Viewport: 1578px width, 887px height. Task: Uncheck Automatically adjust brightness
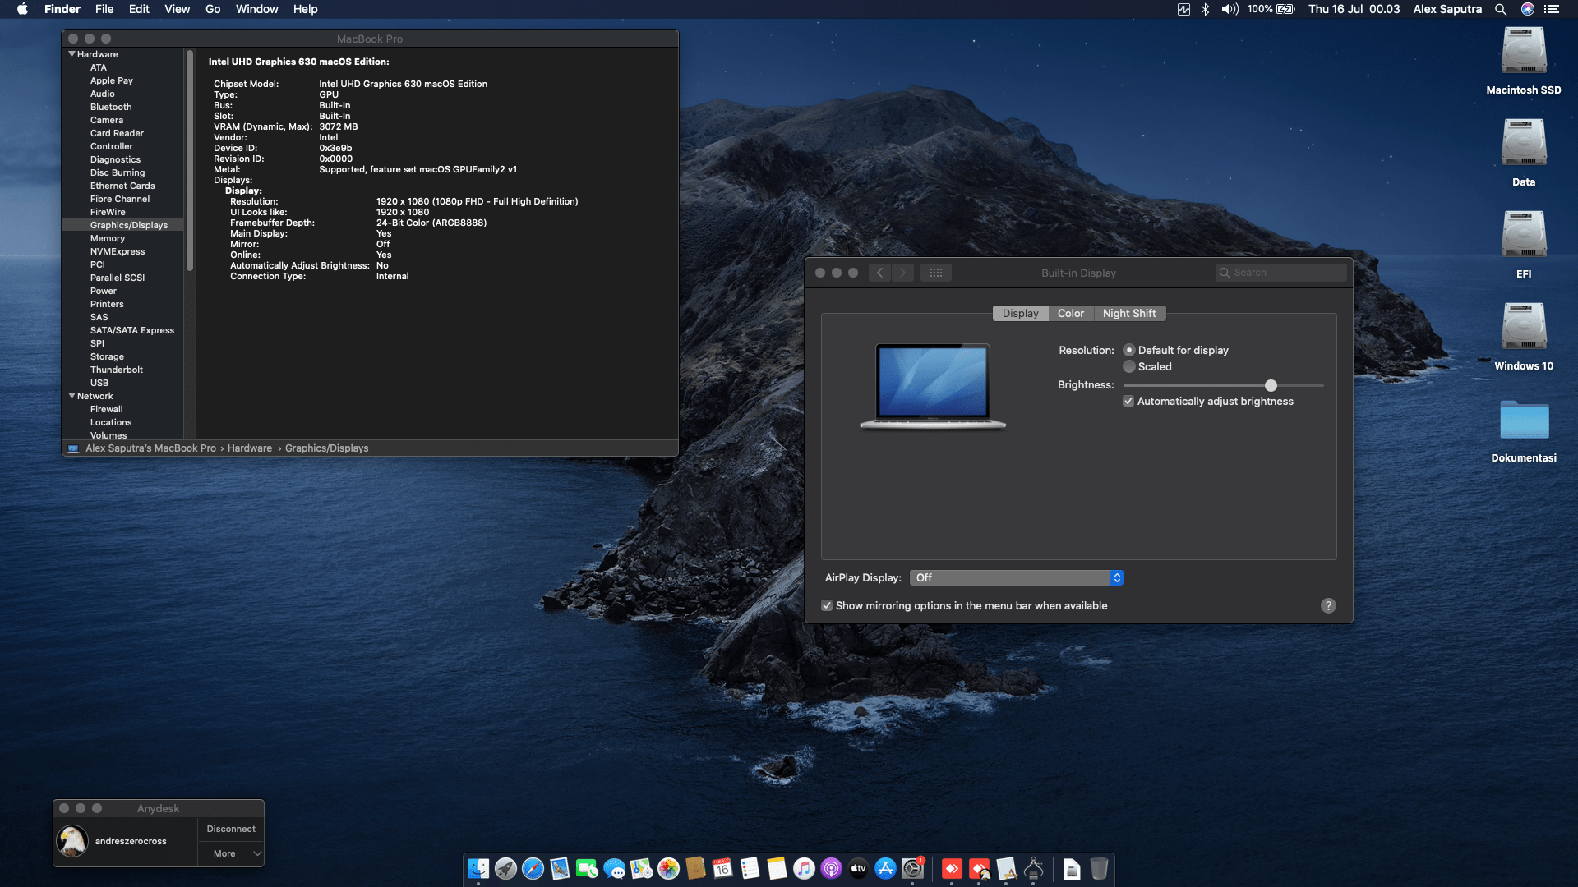coord(1128,401)
